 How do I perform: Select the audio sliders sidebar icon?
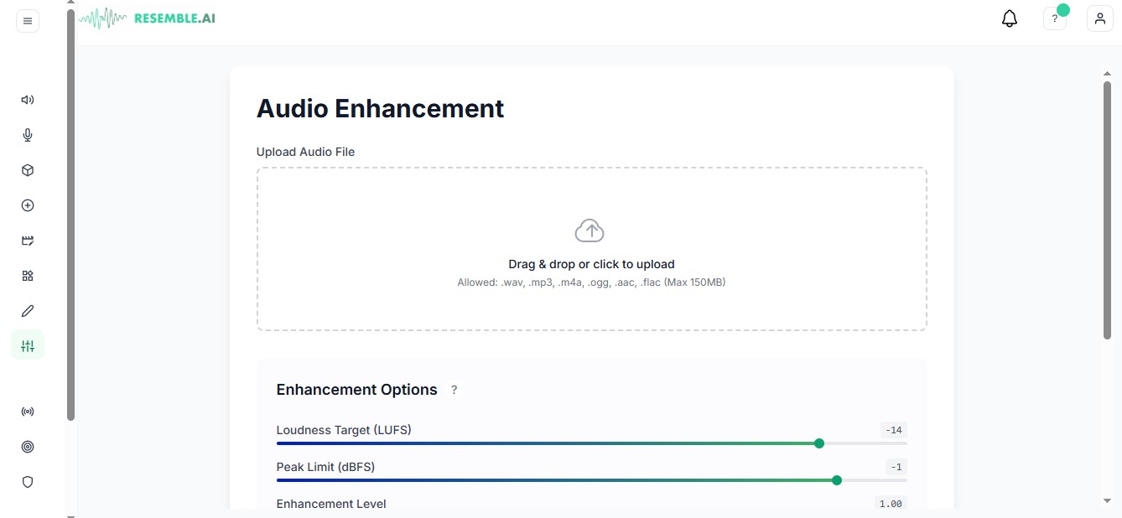tap(28, 345)
